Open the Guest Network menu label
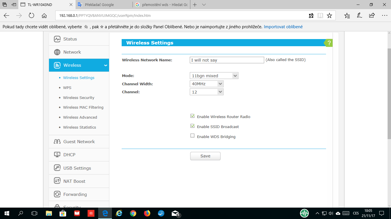The width and height of the screenshot is (391, 219). coord(79,142)
